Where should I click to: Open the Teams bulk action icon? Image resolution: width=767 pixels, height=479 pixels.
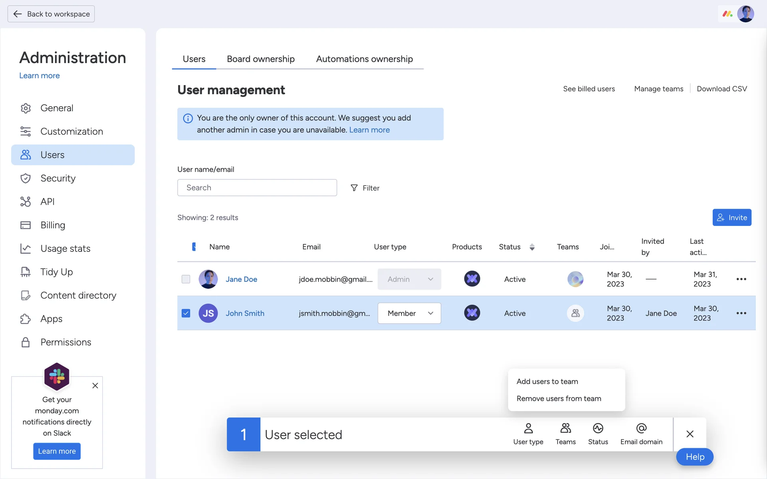[x=565, y=433]
